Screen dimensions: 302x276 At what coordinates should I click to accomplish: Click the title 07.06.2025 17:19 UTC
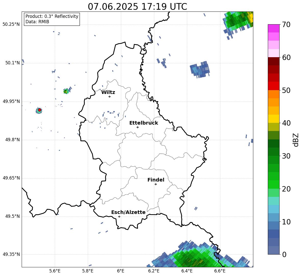pos(137,7)
